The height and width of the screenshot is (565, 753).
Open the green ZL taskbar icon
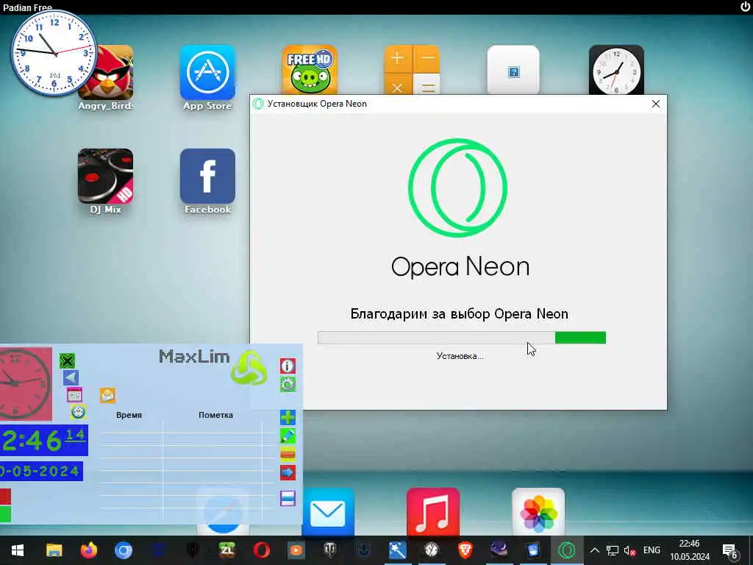[x=227, y=550]
